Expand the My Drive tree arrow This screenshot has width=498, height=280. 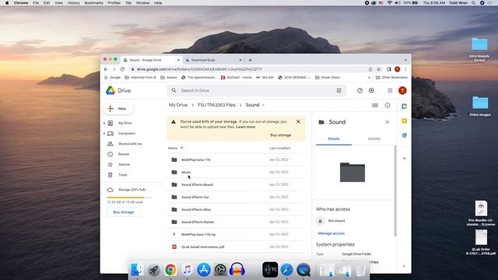click(x=104, y=123)
